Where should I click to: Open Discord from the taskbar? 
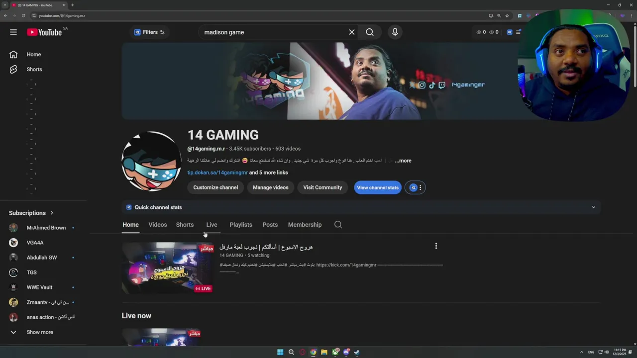point(346,352)
